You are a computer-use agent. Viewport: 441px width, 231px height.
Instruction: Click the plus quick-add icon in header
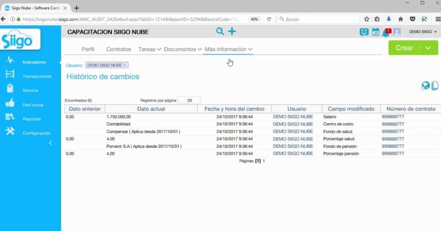click(x=232, y=31)
